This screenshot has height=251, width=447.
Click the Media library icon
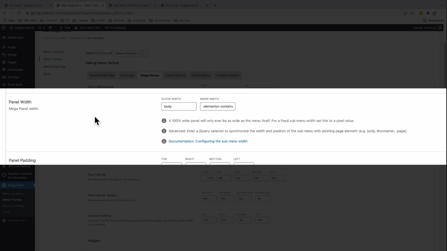pos(4,55)
